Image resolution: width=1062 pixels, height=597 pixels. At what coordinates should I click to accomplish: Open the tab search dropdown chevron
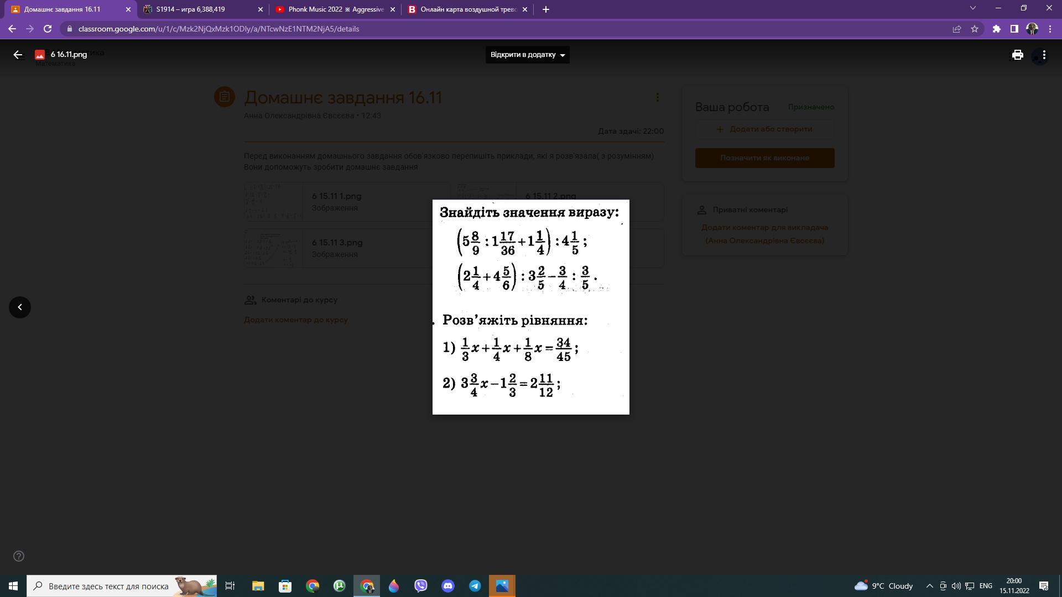click(x=973, y=8)
